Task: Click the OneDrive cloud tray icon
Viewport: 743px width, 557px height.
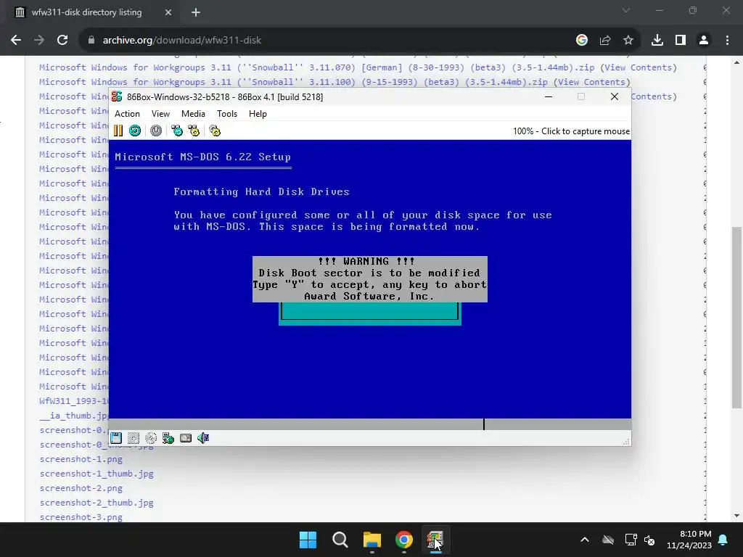Action: [x=608, y=540]
